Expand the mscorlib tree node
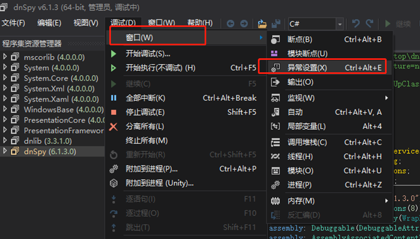The height and width of the screenshot is (239, 420). [4, 57]
